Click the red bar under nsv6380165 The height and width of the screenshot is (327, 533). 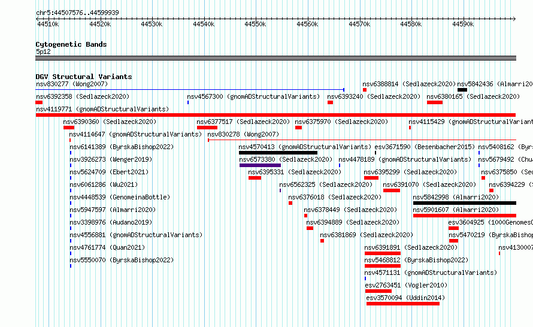(x=434, y=102)
